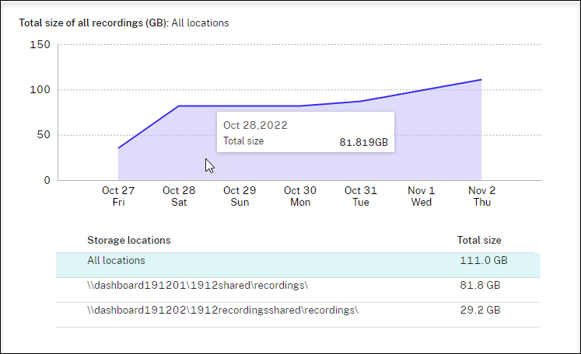Click the 111.0 GB total size value
The image size is (581, 354).
479,262
